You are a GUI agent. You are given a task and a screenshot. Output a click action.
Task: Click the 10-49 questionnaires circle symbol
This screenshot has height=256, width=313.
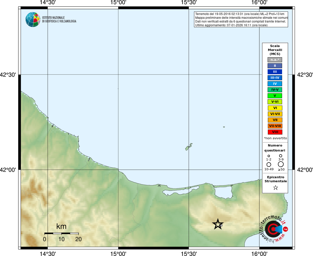point(269,164)
